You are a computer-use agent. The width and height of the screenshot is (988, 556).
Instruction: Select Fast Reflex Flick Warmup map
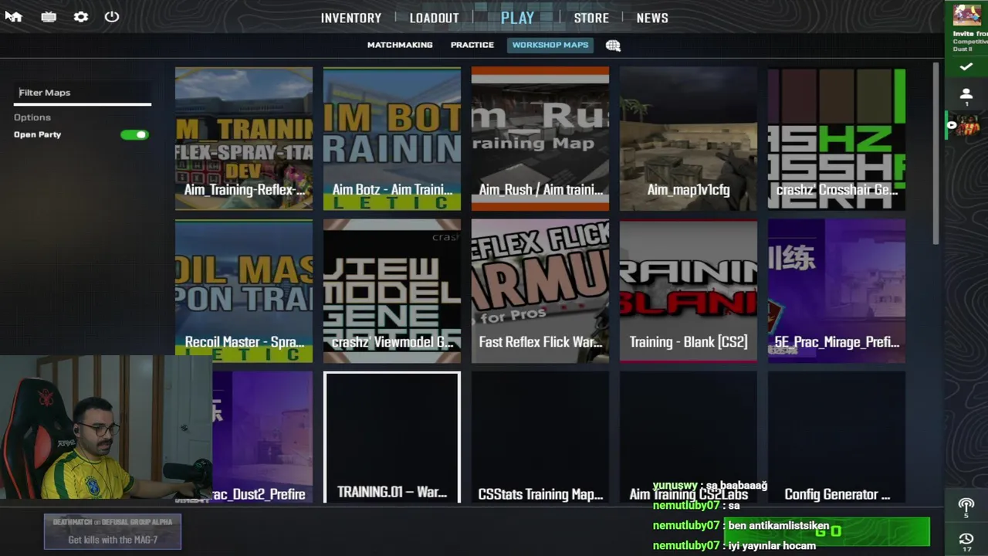(x=540, y=291)
